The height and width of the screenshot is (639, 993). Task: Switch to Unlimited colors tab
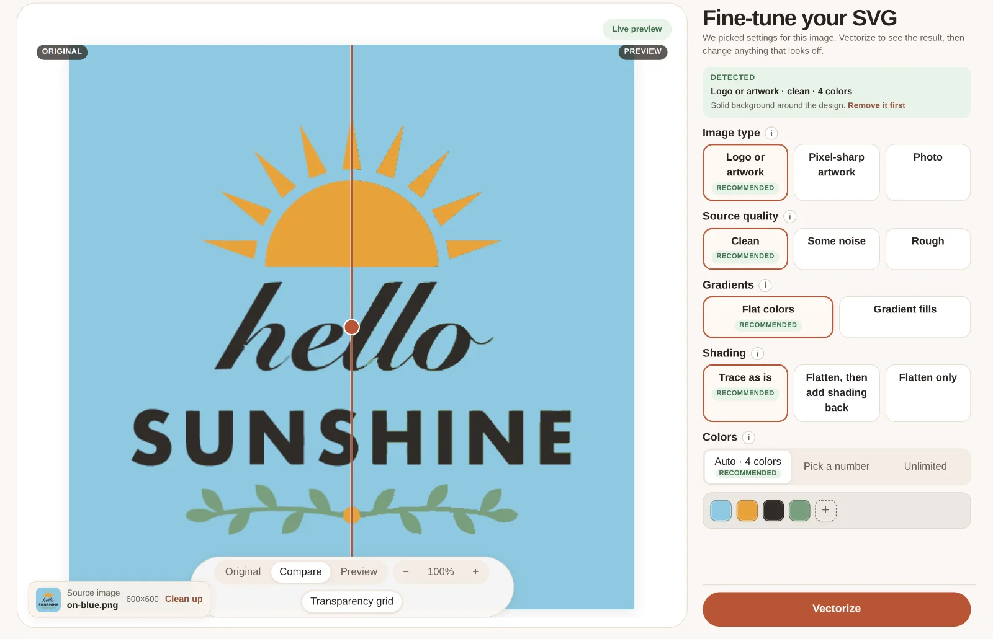(x=925, y=467)
